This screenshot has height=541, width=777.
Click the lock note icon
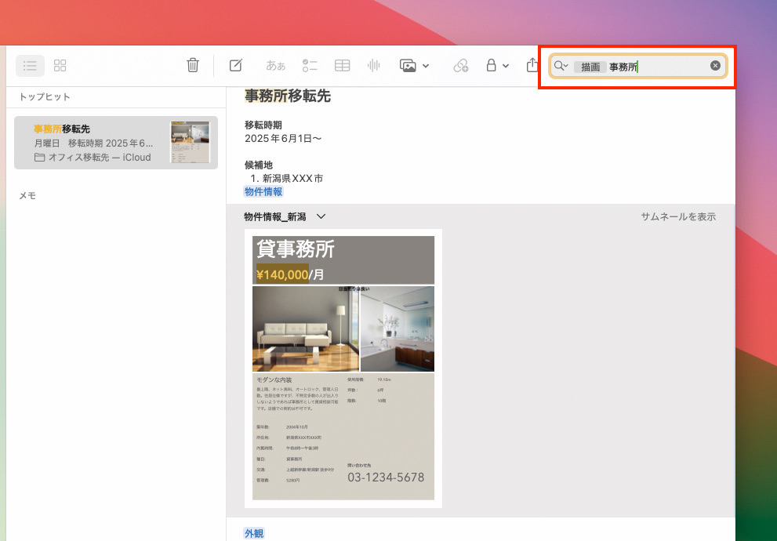491,65
